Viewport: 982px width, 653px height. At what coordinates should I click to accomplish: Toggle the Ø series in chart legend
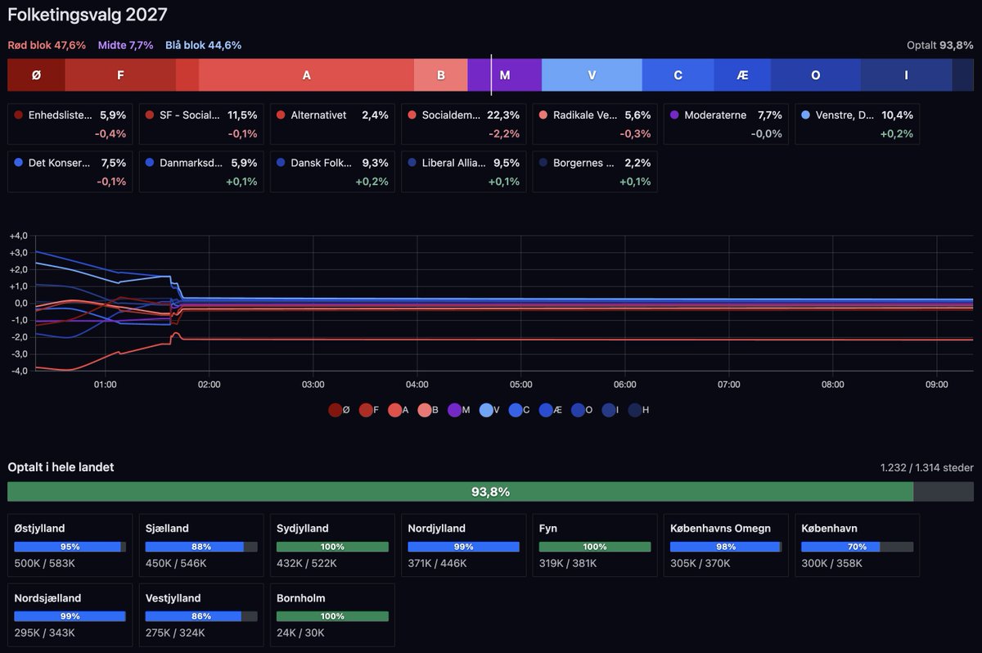[339, 410]
